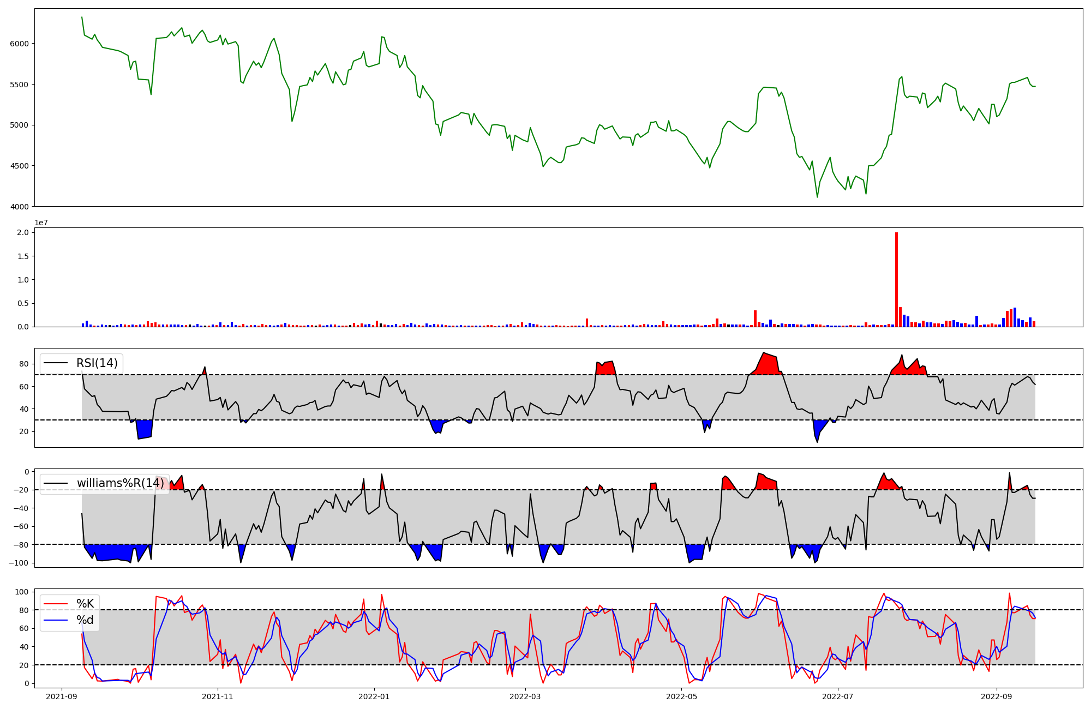Click the 2022-01 x-axis date label
The width and height of the screenshot is (1091, 709).
click(374, 696)
